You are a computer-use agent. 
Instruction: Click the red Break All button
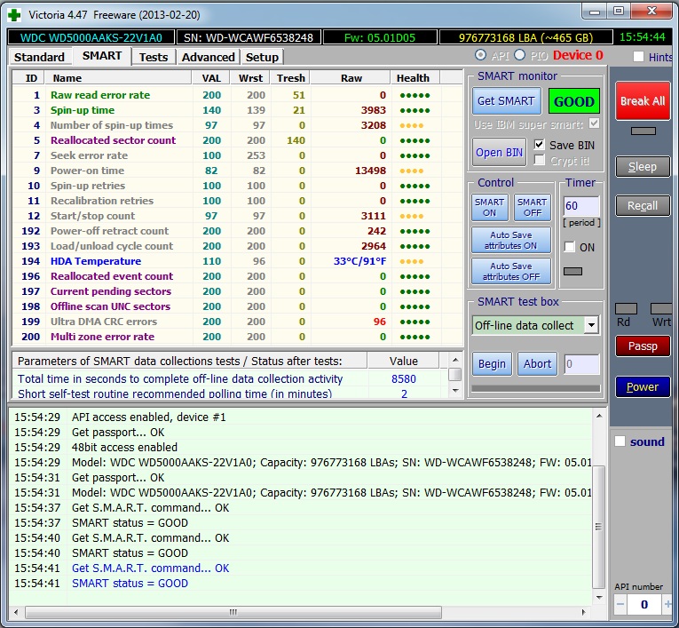pyautogui.click(x=643, y=101)
